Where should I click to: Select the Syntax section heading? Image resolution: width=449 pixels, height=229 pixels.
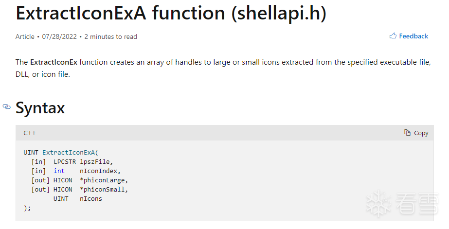pyautogui.click(x=40, y=108)
